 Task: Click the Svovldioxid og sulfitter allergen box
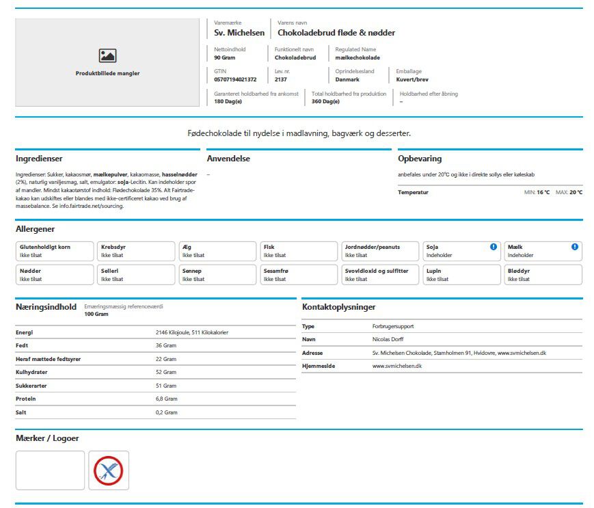point(380,275)
